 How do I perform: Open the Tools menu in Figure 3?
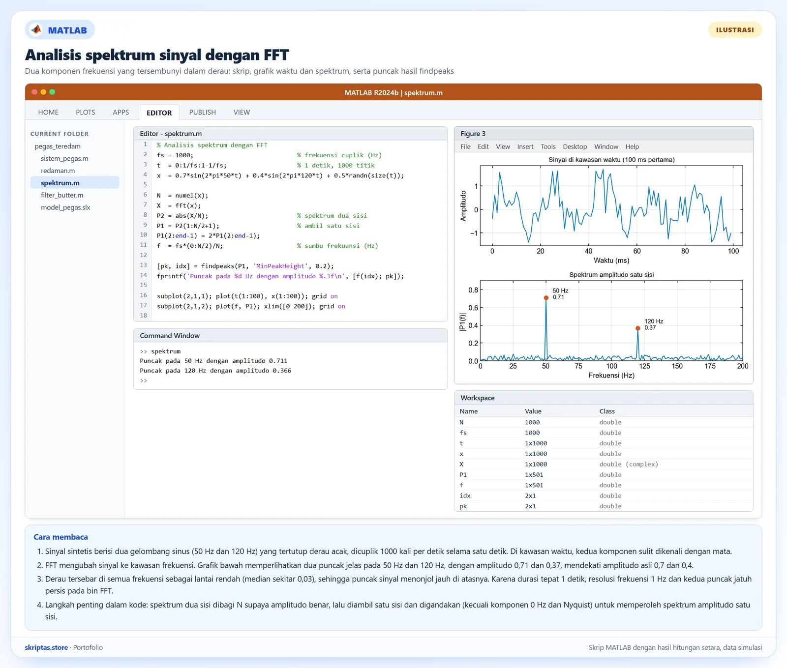coord(548,146)
